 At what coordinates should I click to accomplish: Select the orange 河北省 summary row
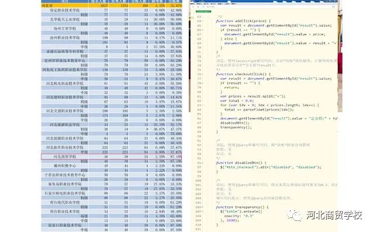pyautogui.click(x=112, y=5)
